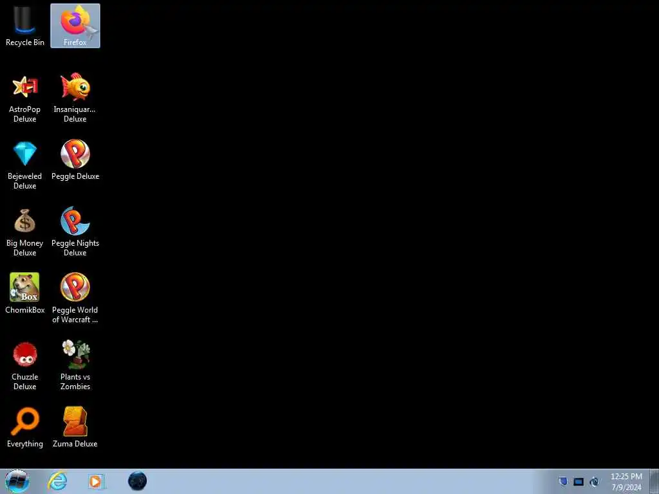Open the dark globe taskbar app
Viewport: 659px width, 494px height.
point(138,481)
